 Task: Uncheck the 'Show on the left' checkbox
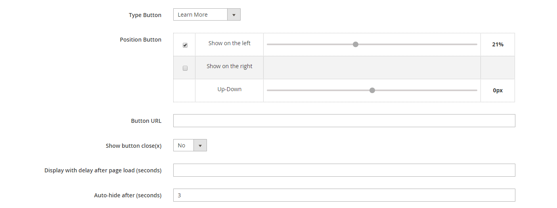(x=185, y=45)
